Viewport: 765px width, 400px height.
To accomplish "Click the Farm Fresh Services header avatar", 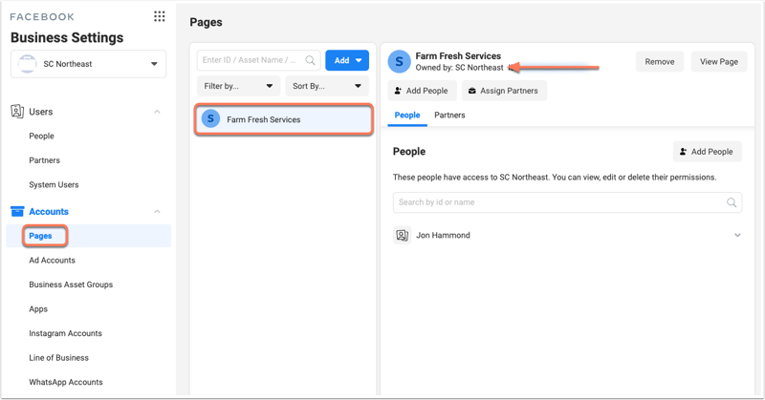I will 399,62.
